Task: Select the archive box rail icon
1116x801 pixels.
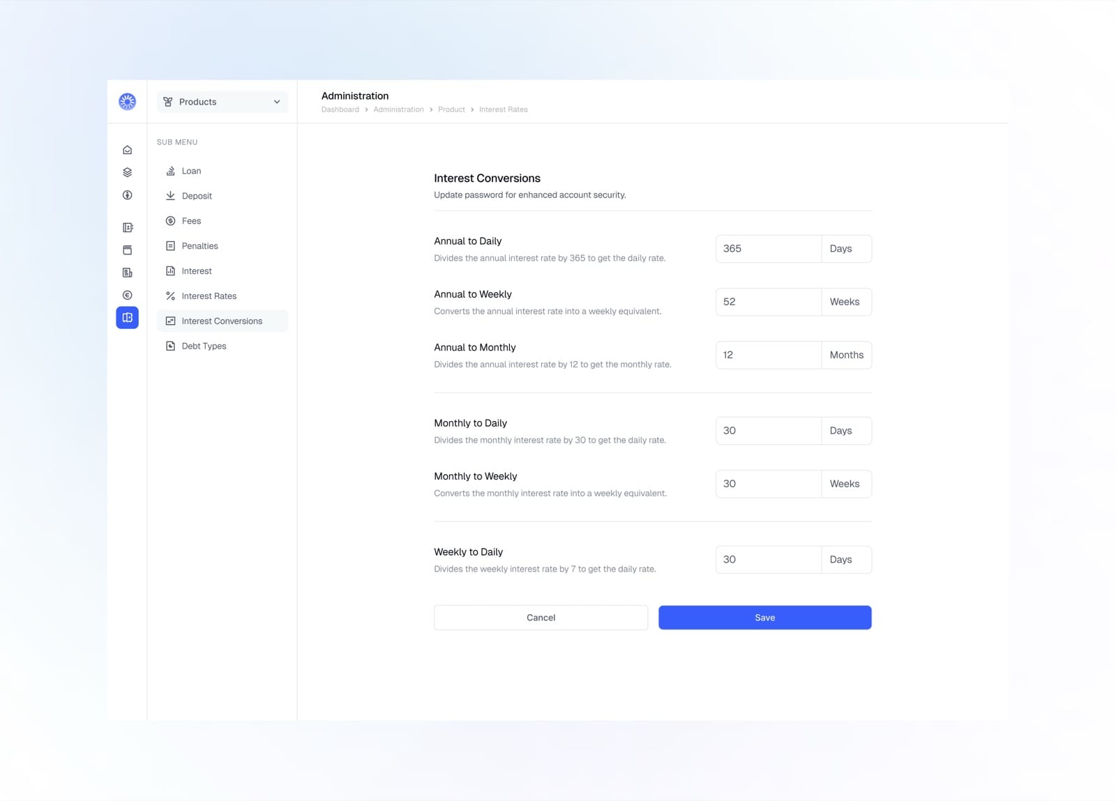Action: coord(127,250)
